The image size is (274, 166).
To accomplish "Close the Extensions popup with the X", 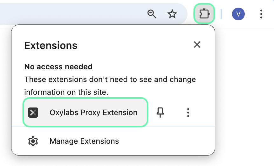I will [197, 45].
